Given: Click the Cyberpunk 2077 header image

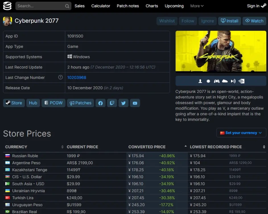Looking at the screenshot, I should [221, 51].
